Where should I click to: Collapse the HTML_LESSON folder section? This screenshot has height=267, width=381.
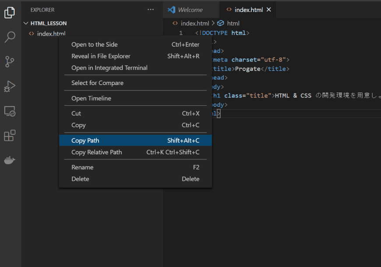pos(26,23)
